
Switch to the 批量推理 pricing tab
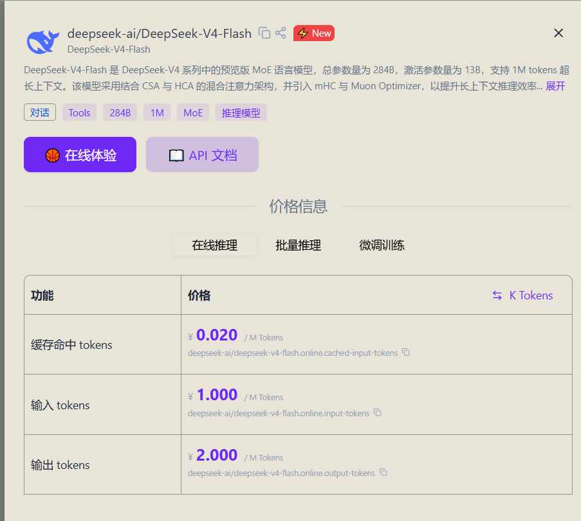299,245
